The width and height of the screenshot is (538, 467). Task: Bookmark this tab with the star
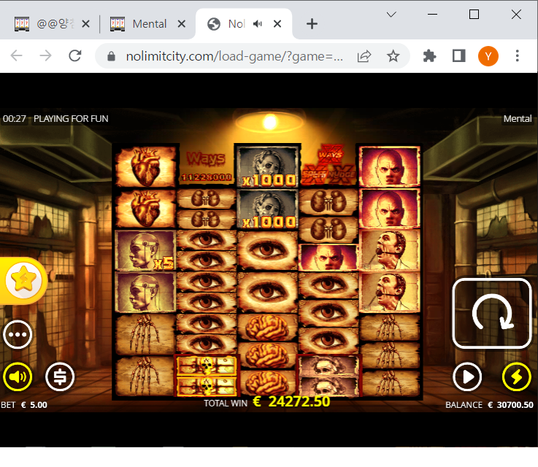(x=393, y=56)
